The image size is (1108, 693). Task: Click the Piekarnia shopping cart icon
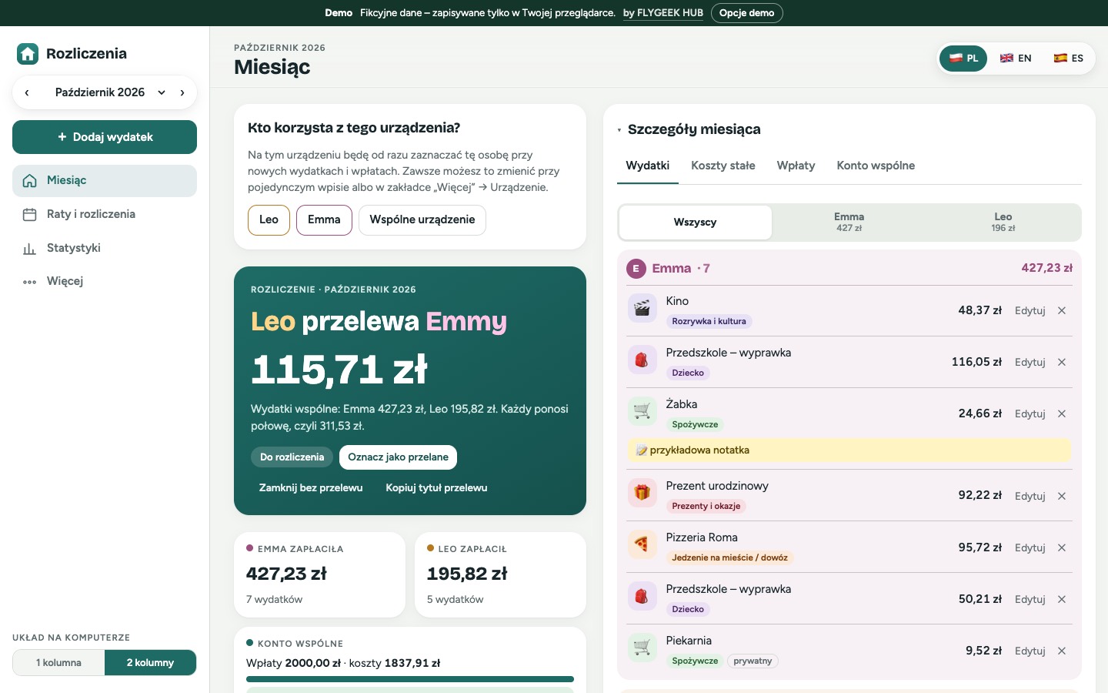pos(642,648)
